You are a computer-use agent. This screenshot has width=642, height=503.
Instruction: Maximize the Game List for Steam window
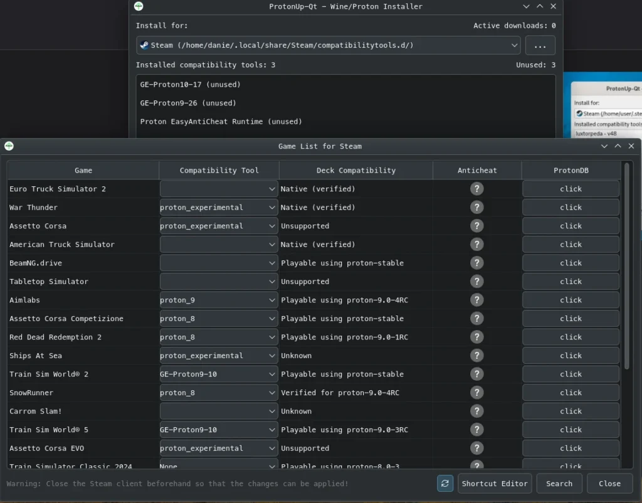point(618,146)
